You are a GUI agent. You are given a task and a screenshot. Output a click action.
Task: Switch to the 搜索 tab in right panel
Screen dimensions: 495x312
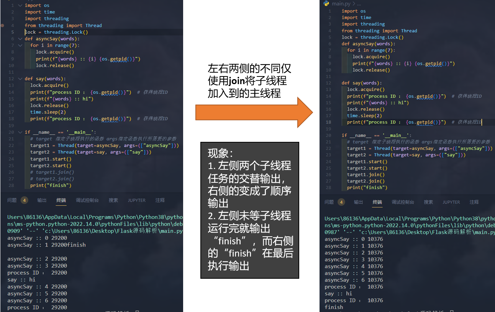pos(428,202)
